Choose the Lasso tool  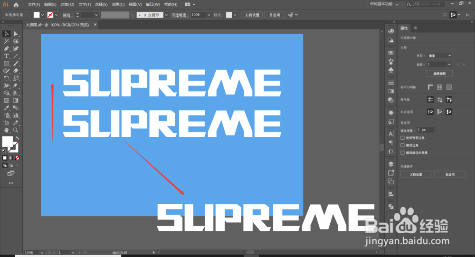16,41
